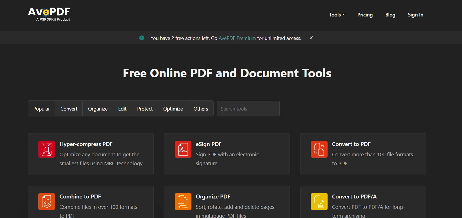Click the green info icon in the banner
The height and width of the screenshot is (218, 462).
(142, 38)
